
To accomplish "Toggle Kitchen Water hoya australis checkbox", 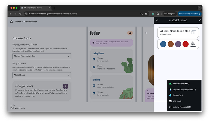I will click(94, 93).
